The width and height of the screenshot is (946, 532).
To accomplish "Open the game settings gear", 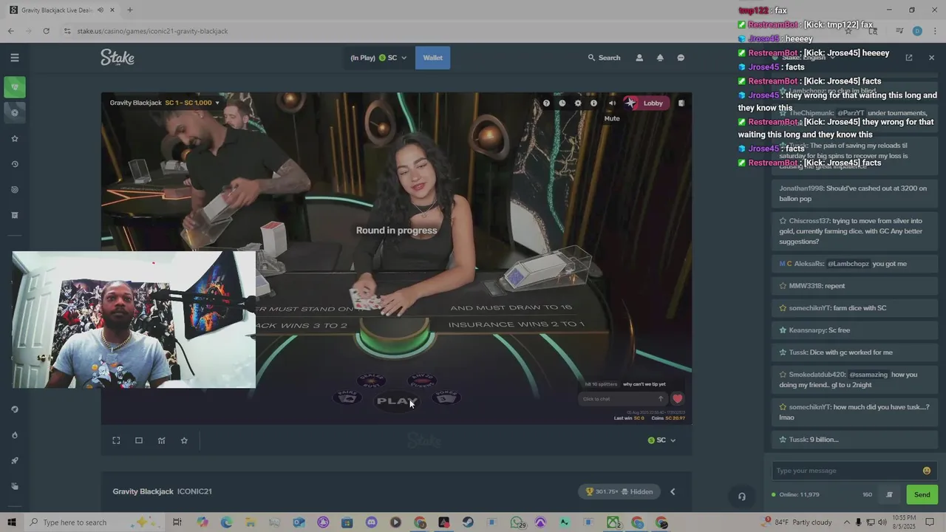I will (578, 103).
